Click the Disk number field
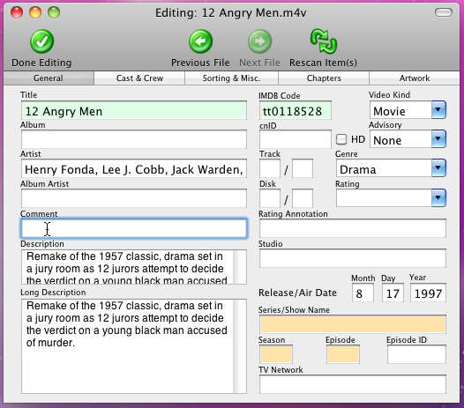464x408 pixels. coord(270,198)
